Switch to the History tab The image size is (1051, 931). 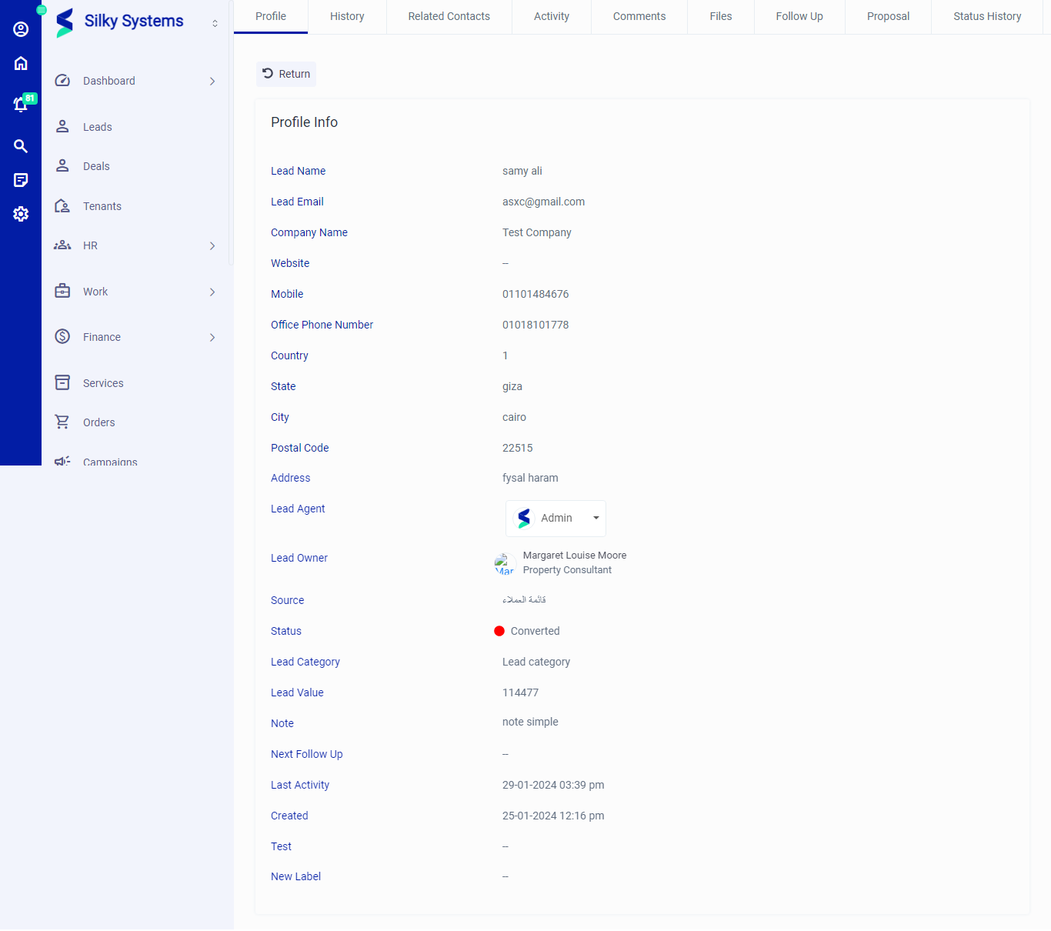(x=347, y=16)
